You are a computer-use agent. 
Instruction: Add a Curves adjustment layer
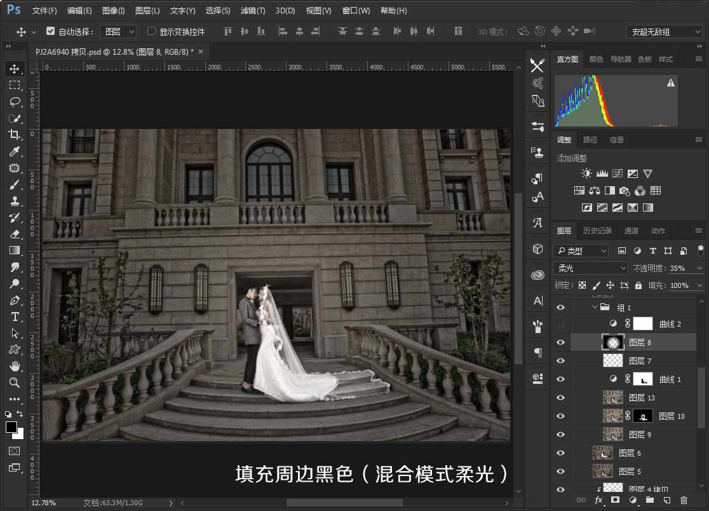[617, 173]
